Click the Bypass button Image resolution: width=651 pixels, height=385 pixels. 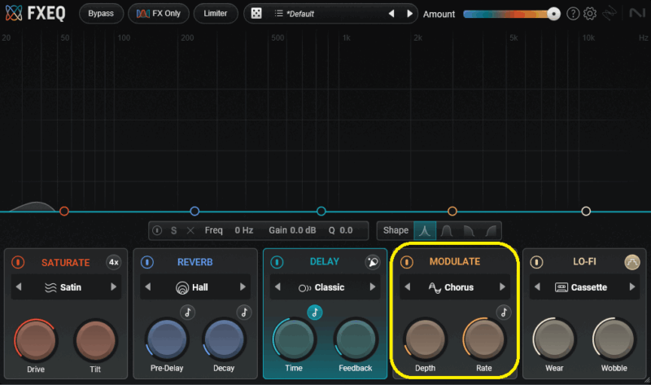click(101, 14)
